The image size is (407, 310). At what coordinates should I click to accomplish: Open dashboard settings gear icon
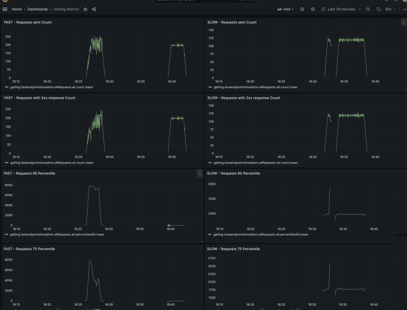[313, 9]
